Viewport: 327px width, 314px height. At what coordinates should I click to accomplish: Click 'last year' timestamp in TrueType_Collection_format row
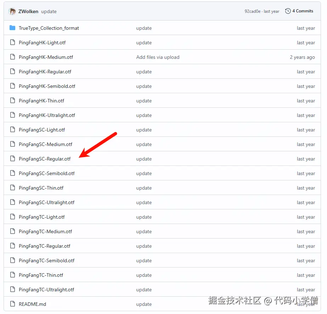tap(306, 28)
